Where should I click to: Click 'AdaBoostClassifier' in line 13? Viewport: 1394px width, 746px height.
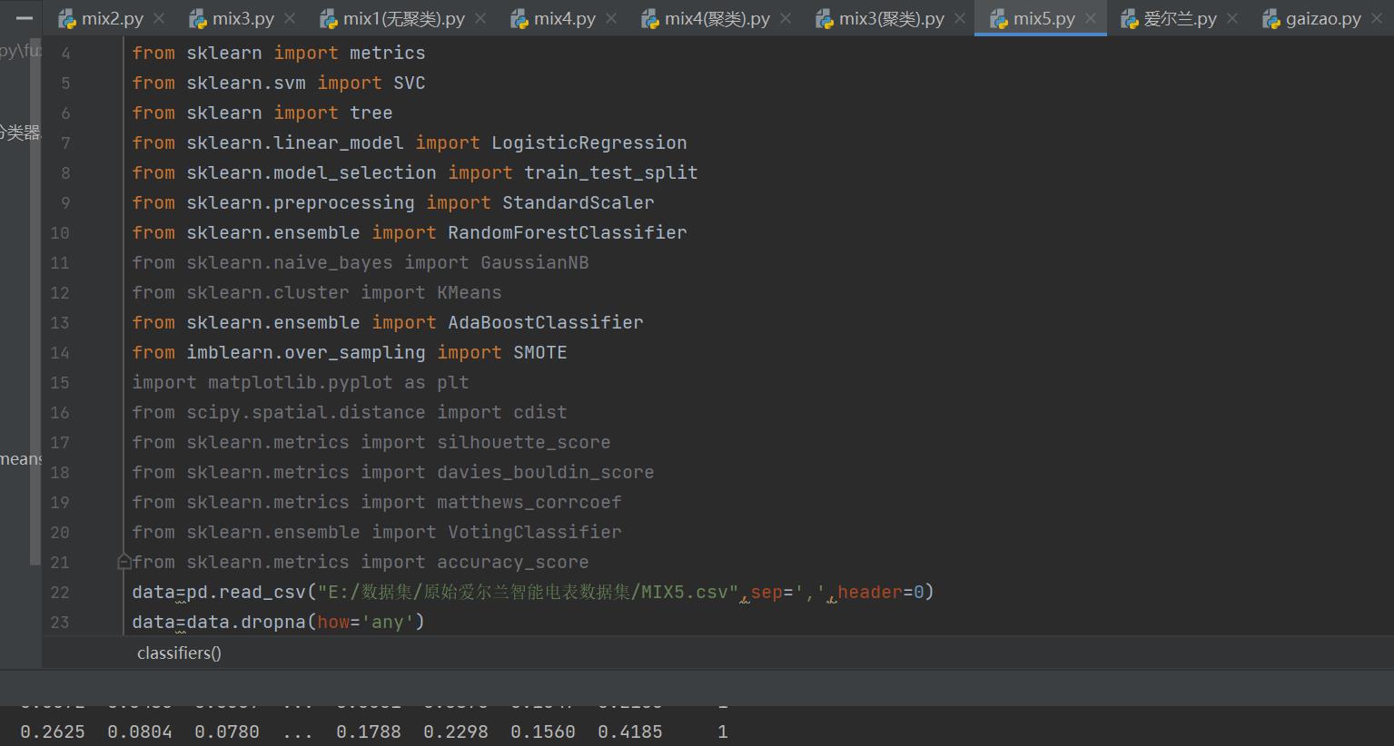(546, 322)
